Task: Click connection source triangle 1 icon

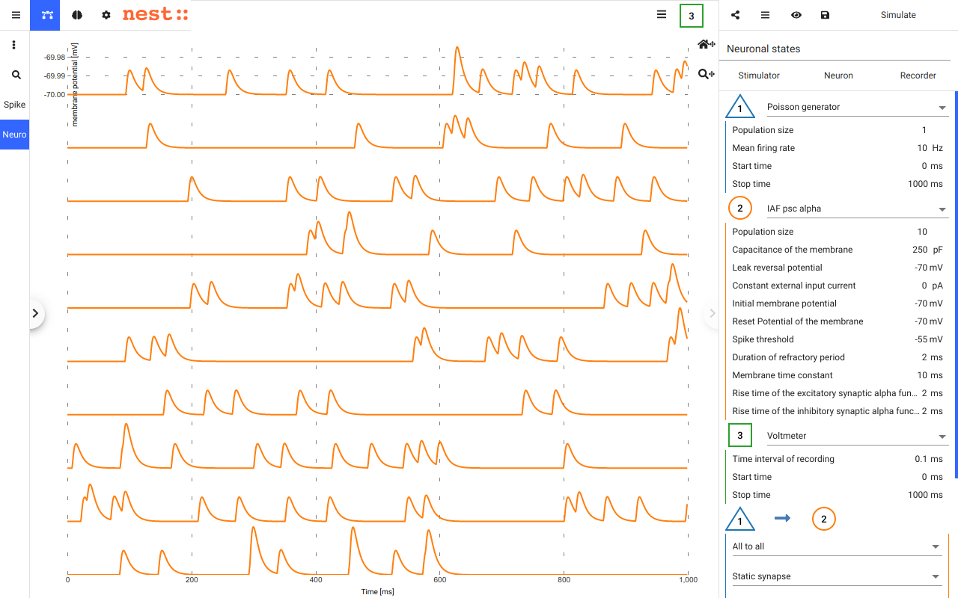Action: [740, 520]
